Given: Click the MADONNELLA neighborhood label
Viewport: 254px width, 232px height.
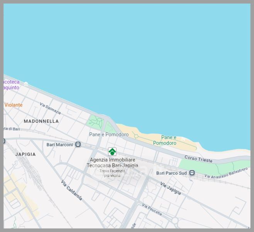Looking at the screenshot, I should coord(41,121).
